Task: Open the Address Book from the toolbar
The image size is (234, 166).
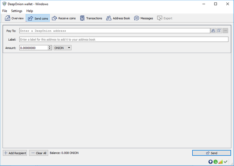Action: (118, 18)
